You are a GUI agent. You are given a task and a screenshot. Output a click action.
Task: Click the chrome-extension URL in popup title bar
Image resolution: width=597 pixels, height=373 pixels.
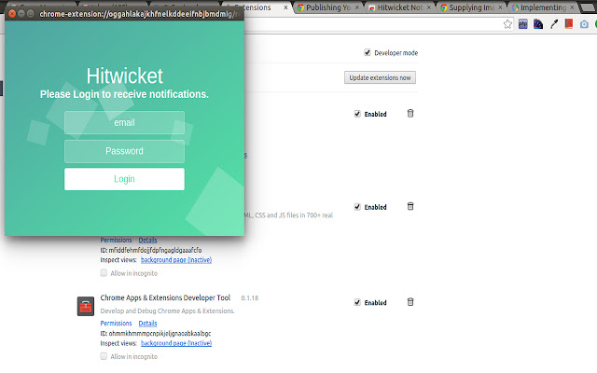pos(139,14)
